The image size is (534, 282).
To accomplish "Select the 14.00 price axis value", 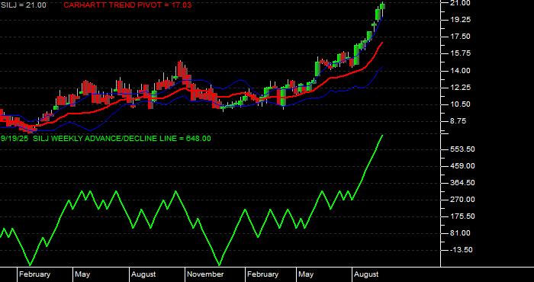I will [460, 71].
